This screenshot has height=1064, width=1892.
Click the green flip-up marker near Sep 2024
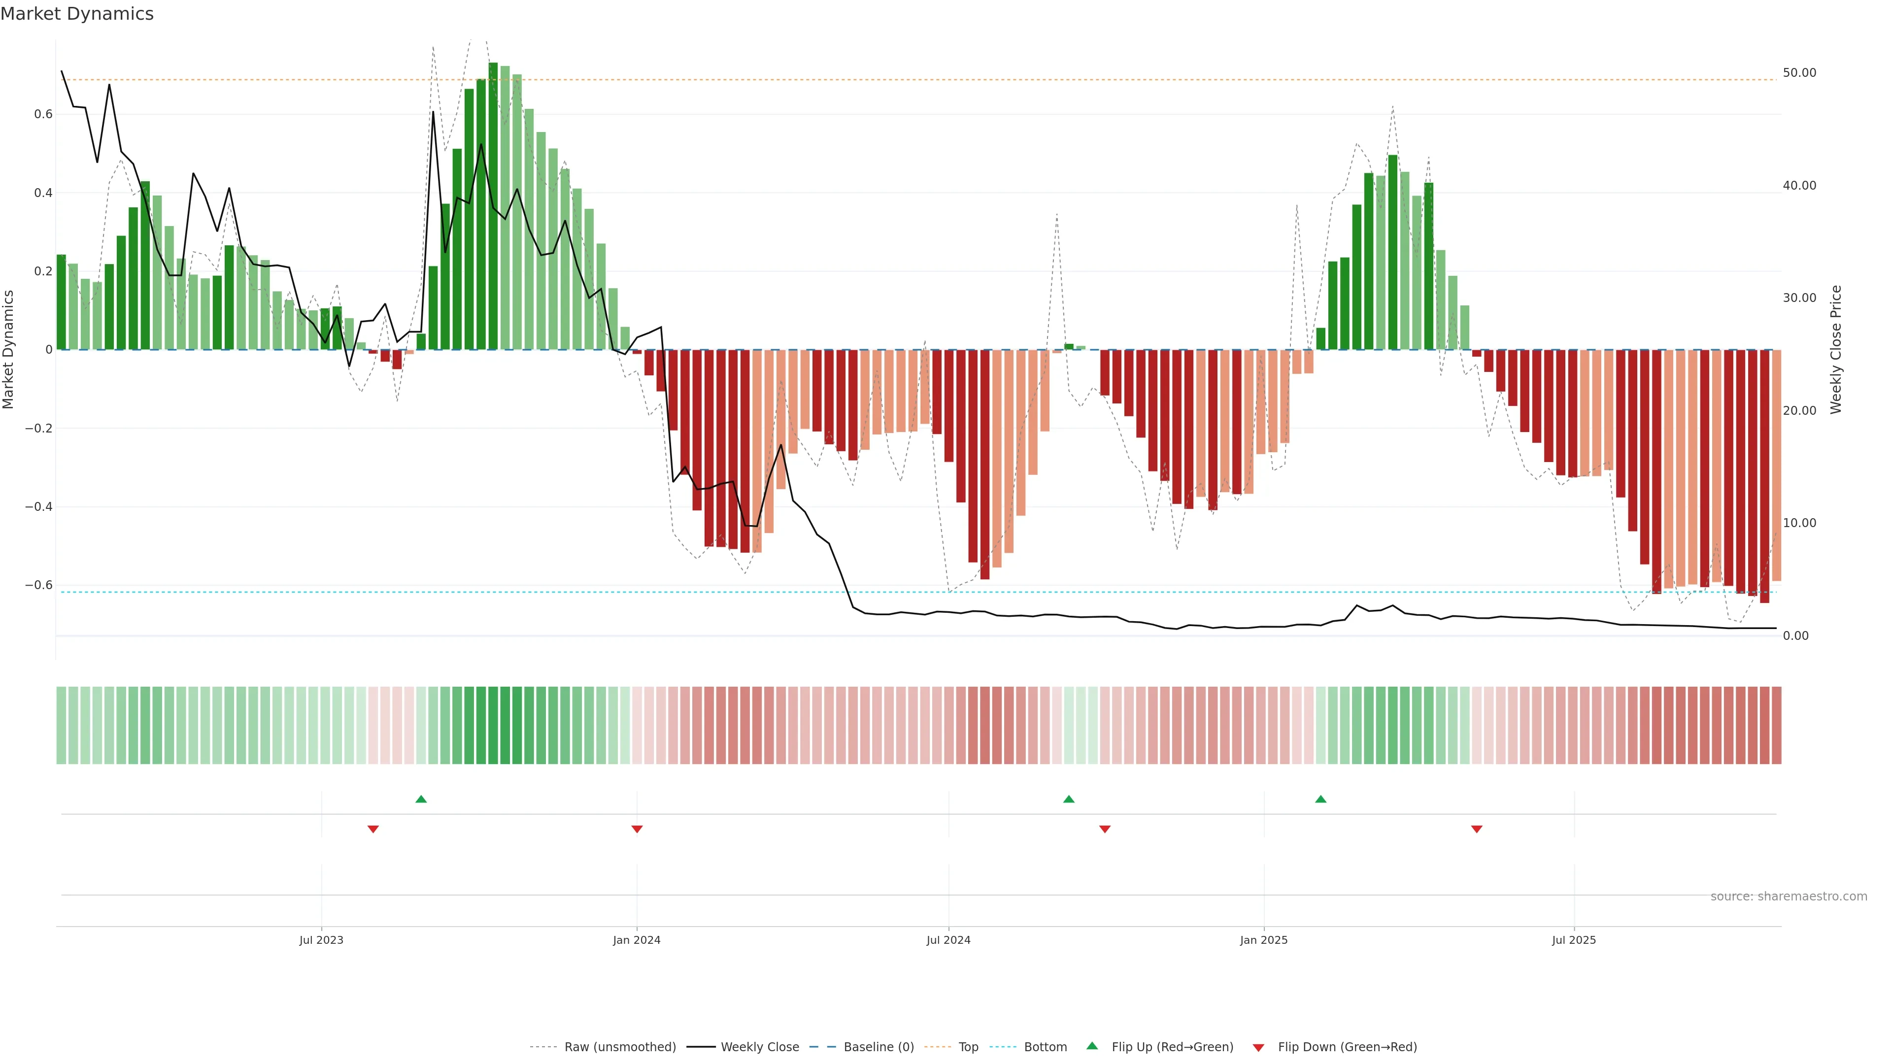coord(1069,799)
